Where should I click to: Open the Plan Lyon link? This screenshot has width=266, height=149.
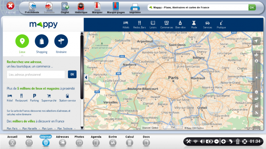point(47,128)
